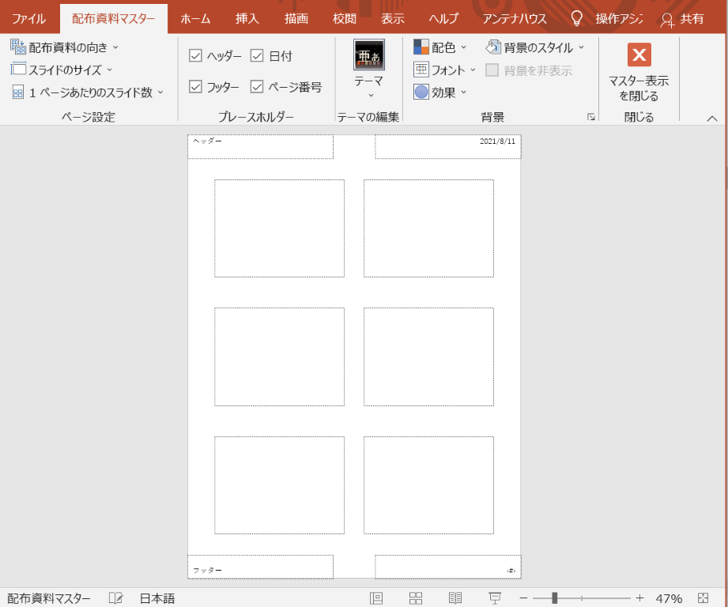Switch to Normal view icon in status bar
728x607 pixels.
click(x=376, y=598)
